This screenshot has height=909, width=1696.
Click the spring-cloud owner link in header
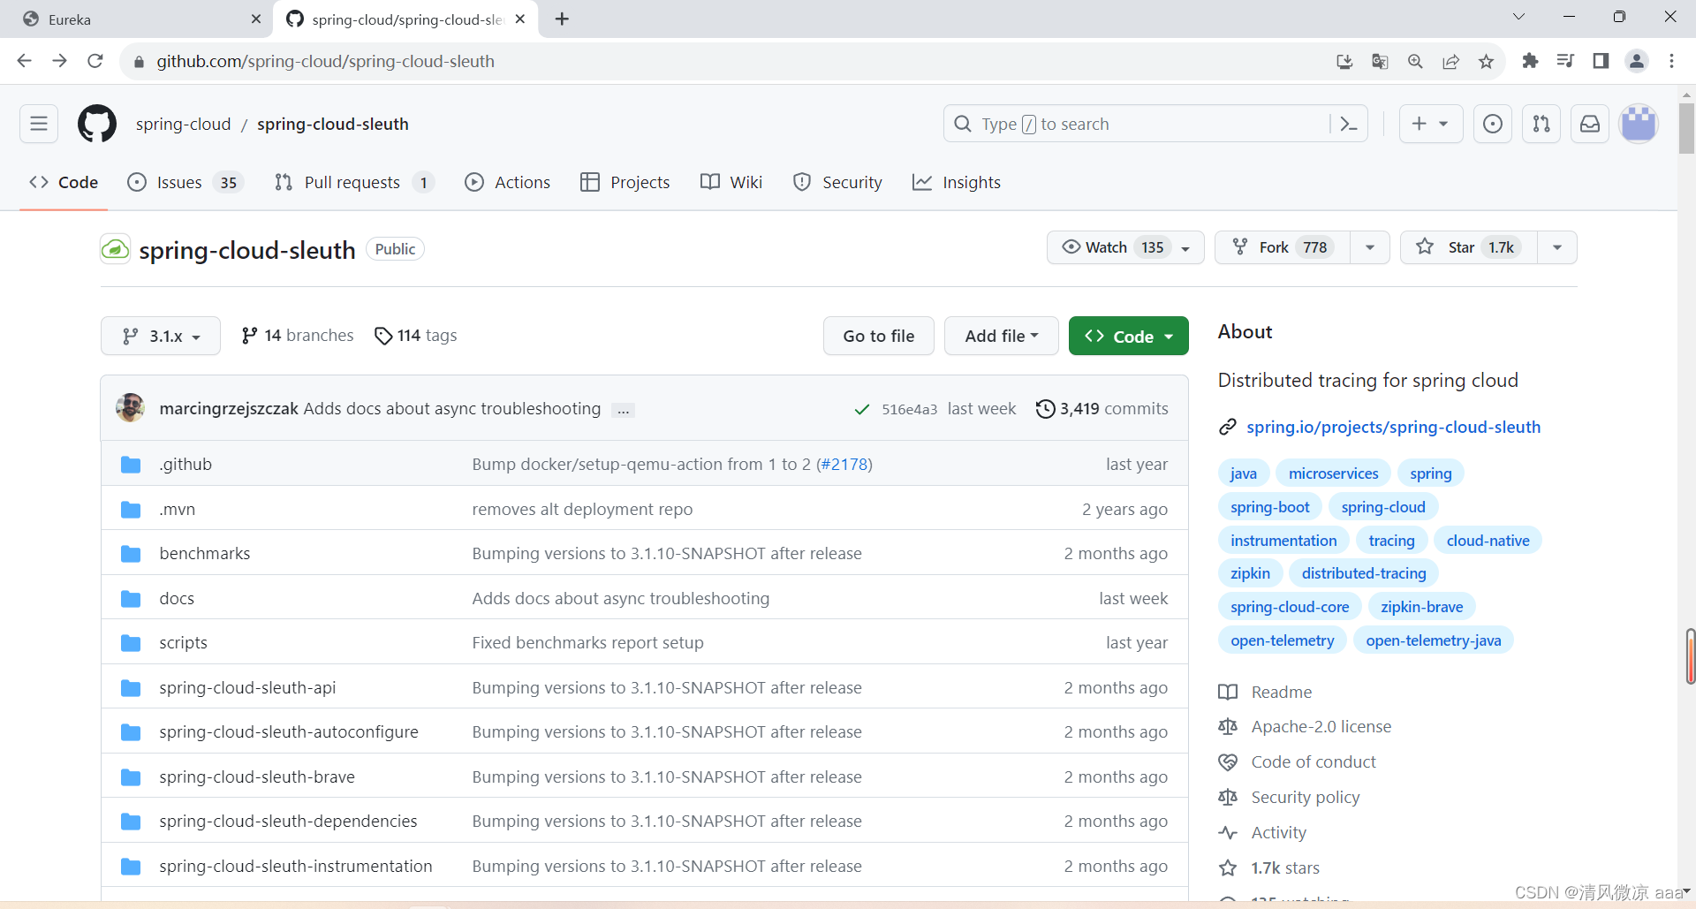point(184,125)
